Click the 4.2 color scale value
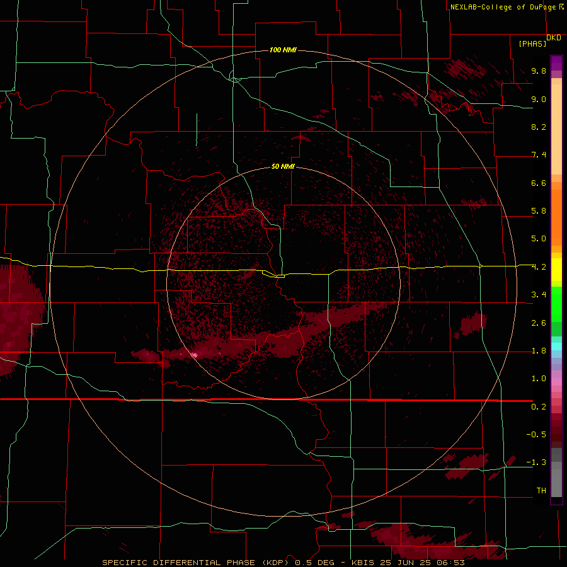 539,267
